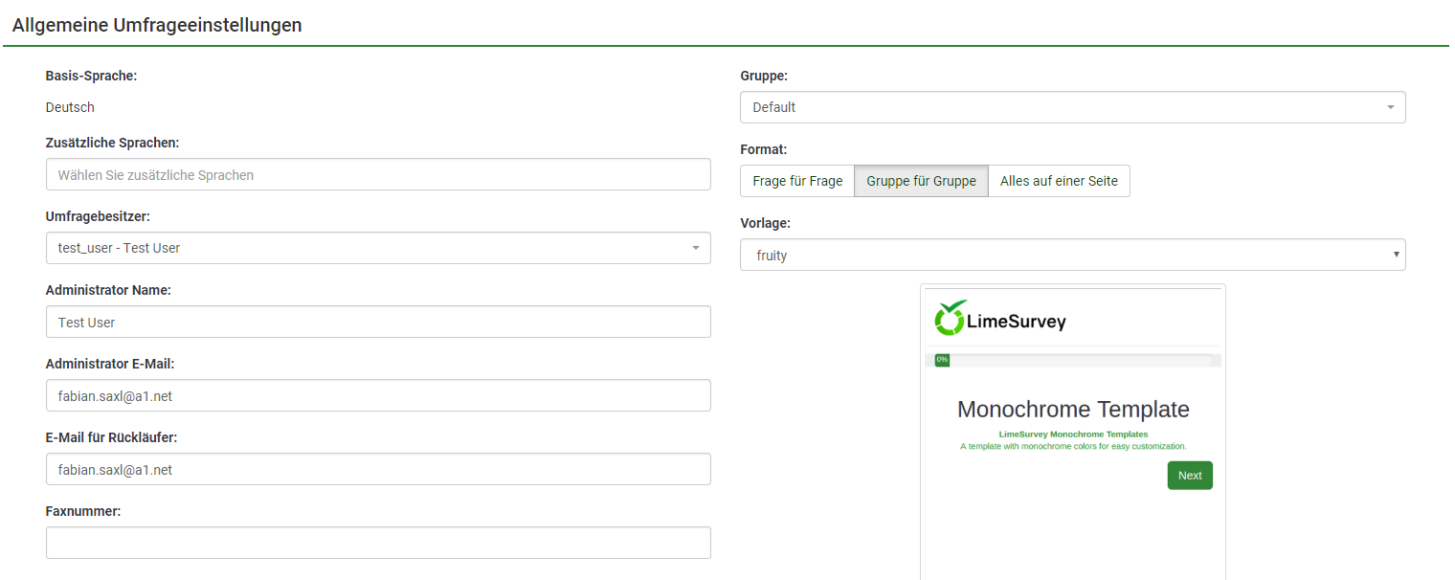Focus the Zusätzliche Sprachen input field
This screenshot has width=1455, height=580.
(378, 175)
